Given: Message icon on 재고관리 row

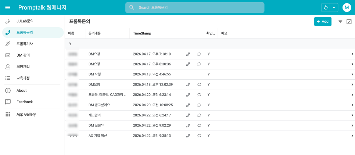Looking at the screenshot, I should 199,115.
